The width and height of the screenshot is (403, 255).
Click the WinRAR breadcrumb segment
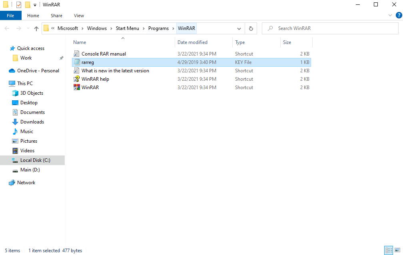tap(187, 28)
